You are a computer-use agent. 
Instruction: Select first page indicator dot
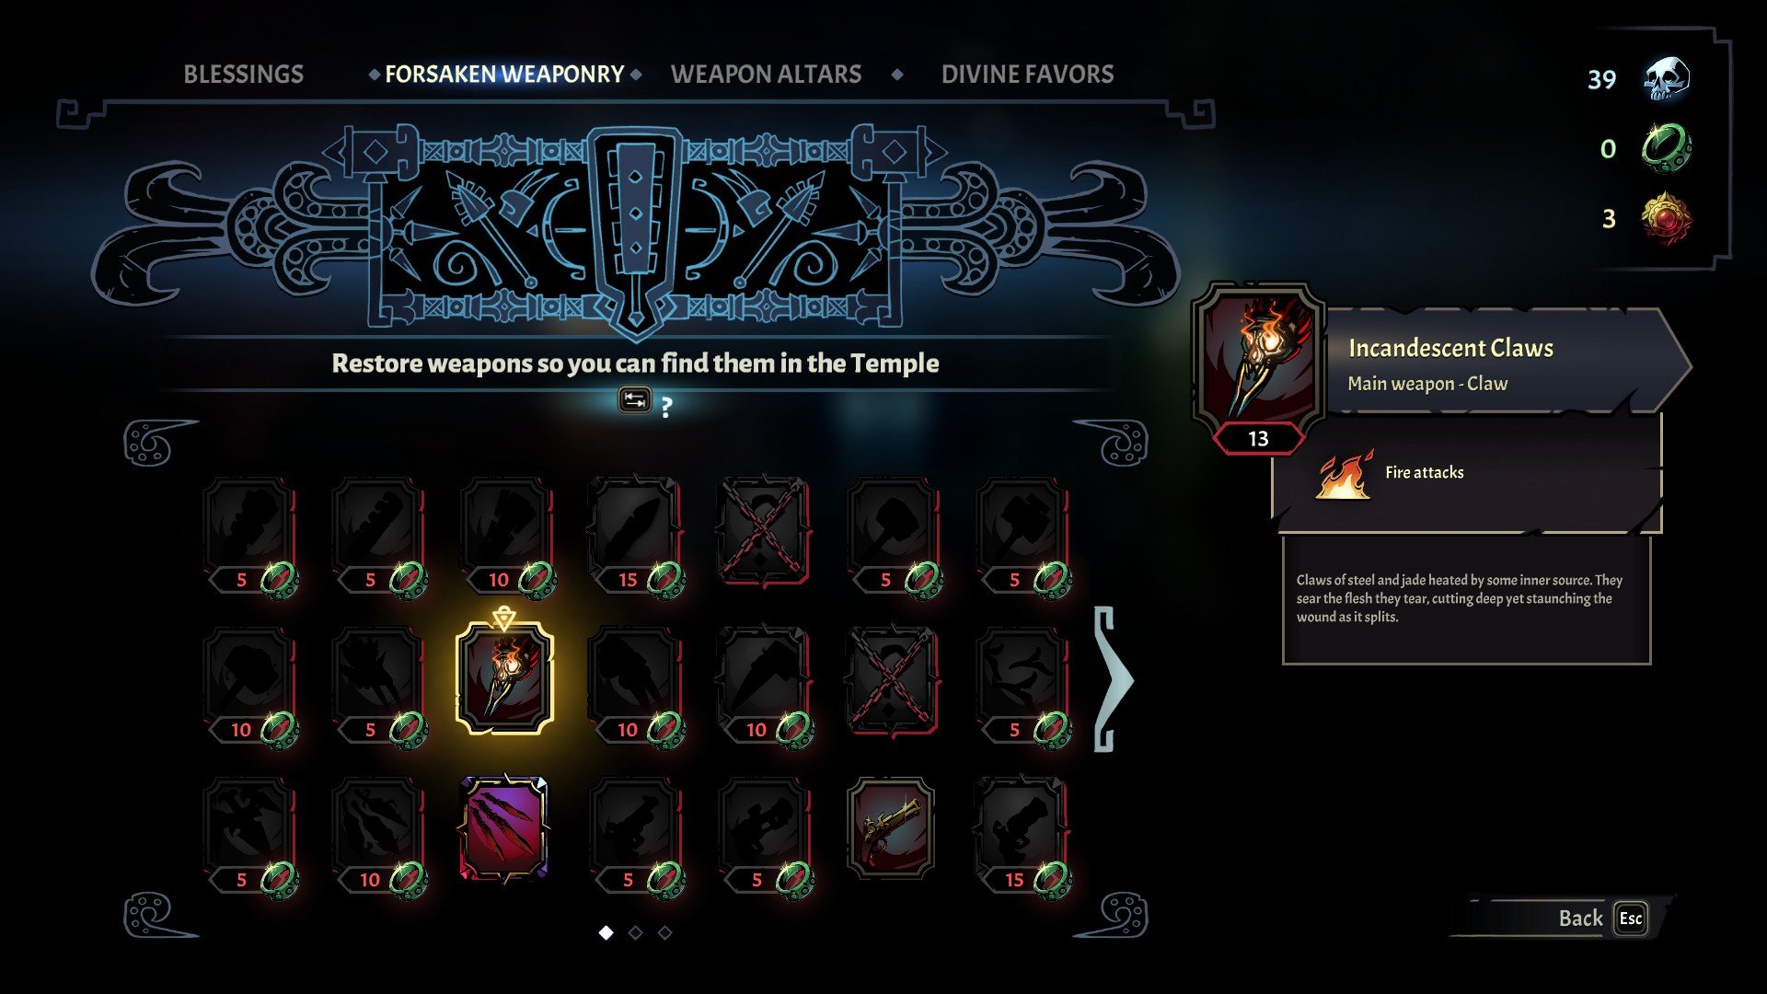click(606, 932)
